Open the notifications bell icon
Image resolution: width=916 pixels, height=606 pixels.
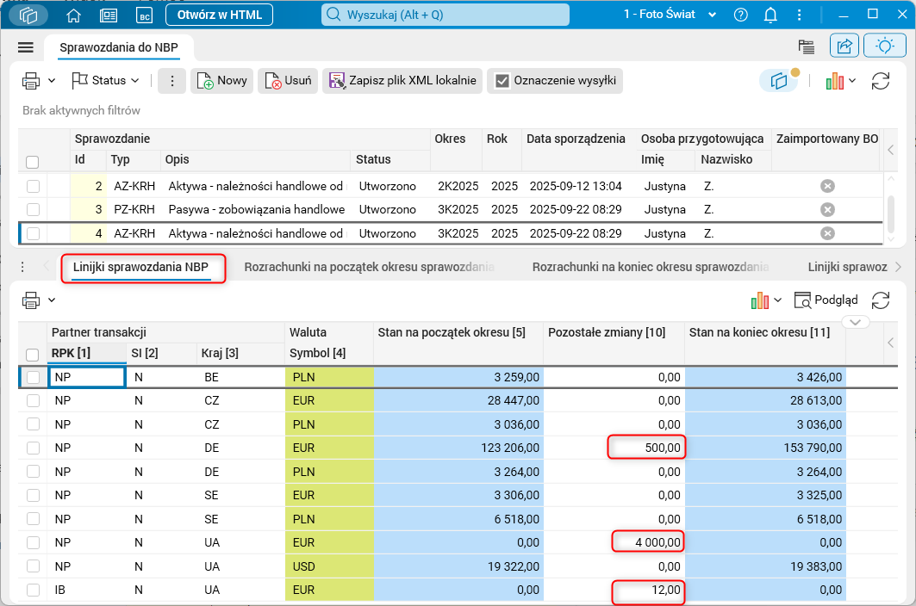click(770, 15)
